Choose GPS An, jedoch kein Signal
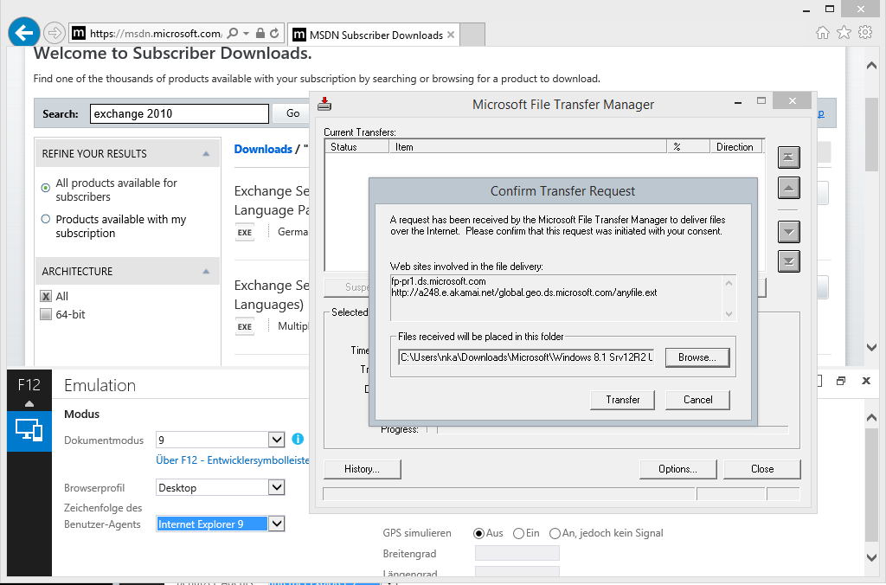This screenshot has width=886, height=585. [x=555, y=533]
